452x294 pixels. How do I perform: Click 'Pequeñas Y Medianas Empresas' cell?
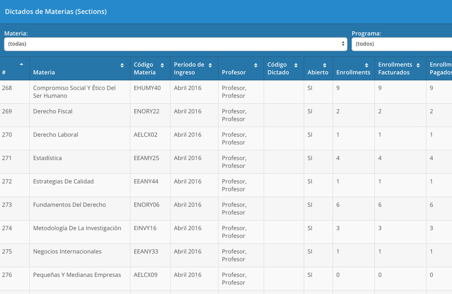(77, 275)
